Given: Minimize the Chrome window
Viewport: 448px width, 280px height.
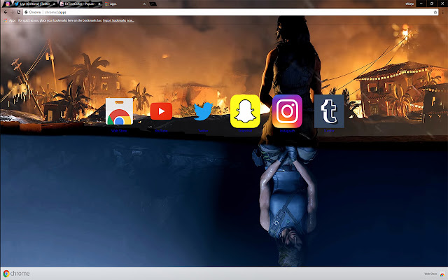Looking at the screenshot, I should tap(421, 3).
